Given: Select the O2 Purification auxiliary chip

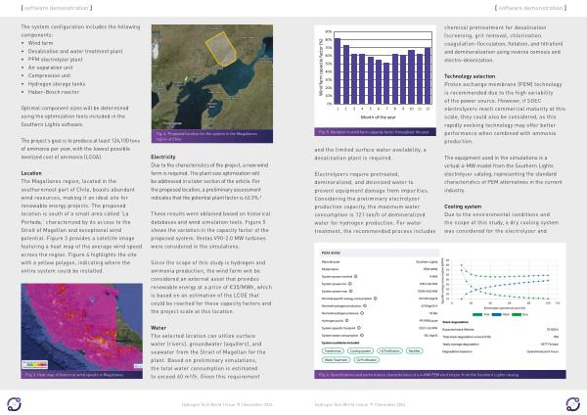Looking at the screenshot, I should (366, 360).
